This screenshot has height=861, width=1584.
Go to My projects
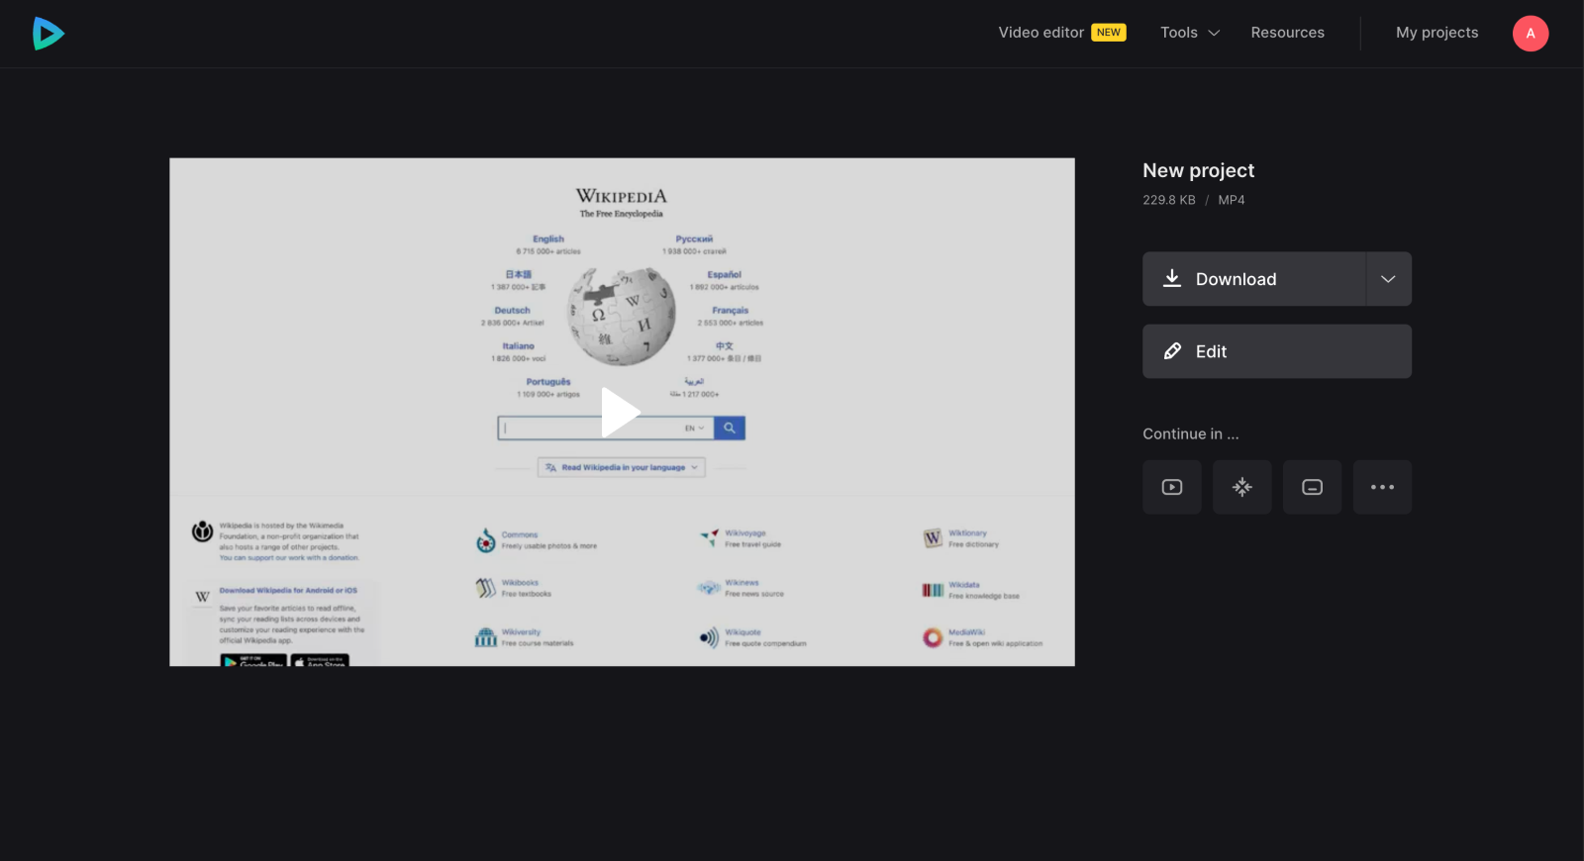[1436, 33]
